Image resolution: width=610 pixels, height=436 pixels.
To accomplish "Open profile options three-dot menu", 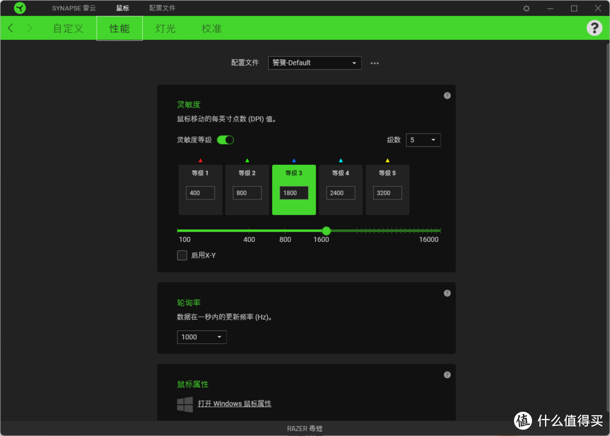I will pyautogui.click(x=374, y=63).
